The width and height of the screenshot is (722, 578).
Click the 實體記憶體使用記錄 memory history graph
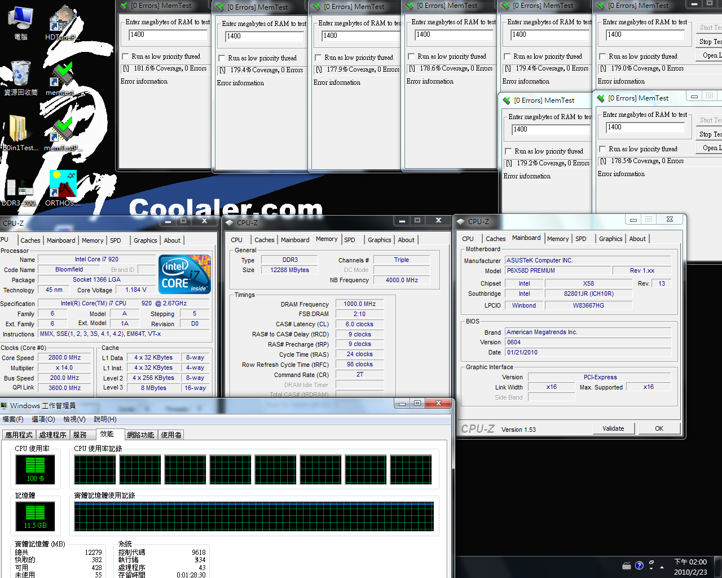click(x=254, y=516)
